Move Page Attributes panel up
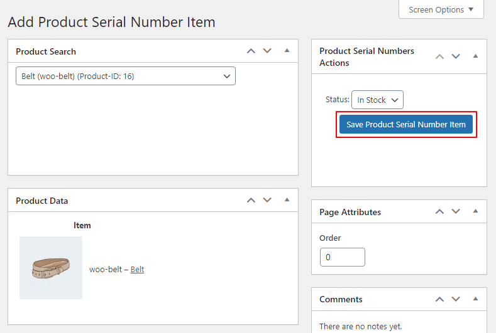 439,211
